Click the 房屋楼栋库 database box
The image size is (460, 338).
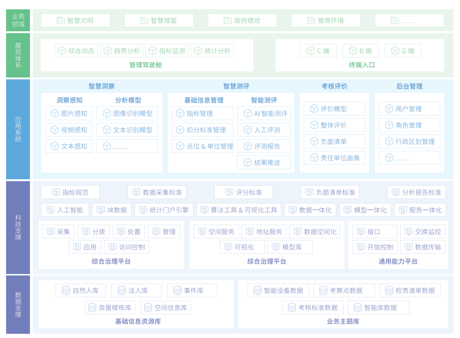point(110,308)
